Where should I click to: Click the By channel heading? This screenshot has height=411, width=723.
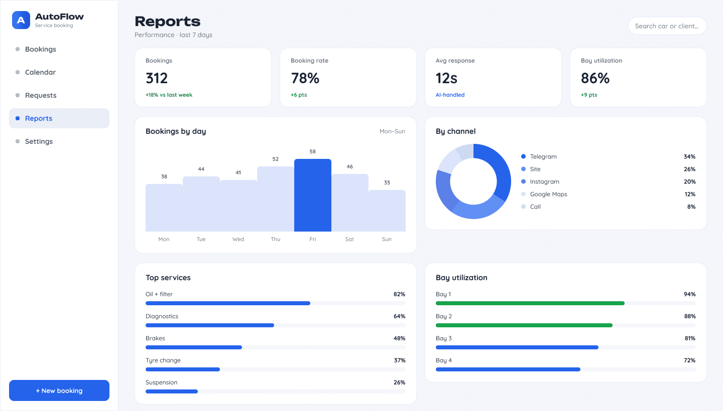(x=456, y=131)
